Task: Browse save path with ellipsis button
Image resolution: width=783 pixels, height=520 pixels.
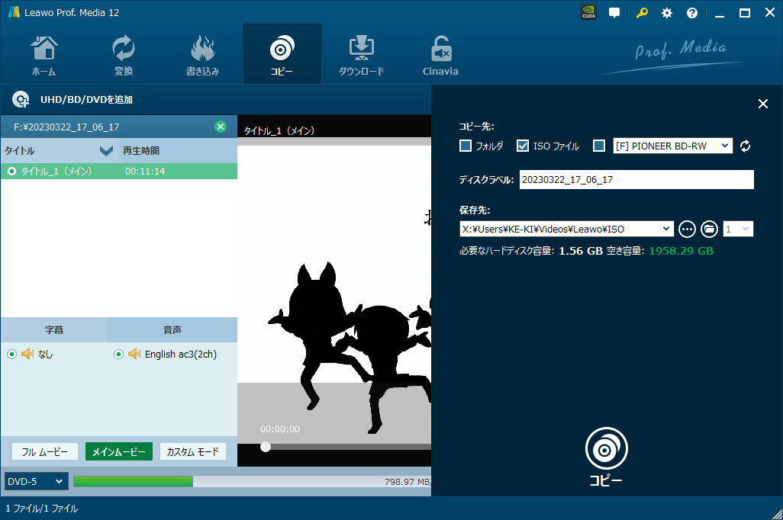Action: click(687, 229)
